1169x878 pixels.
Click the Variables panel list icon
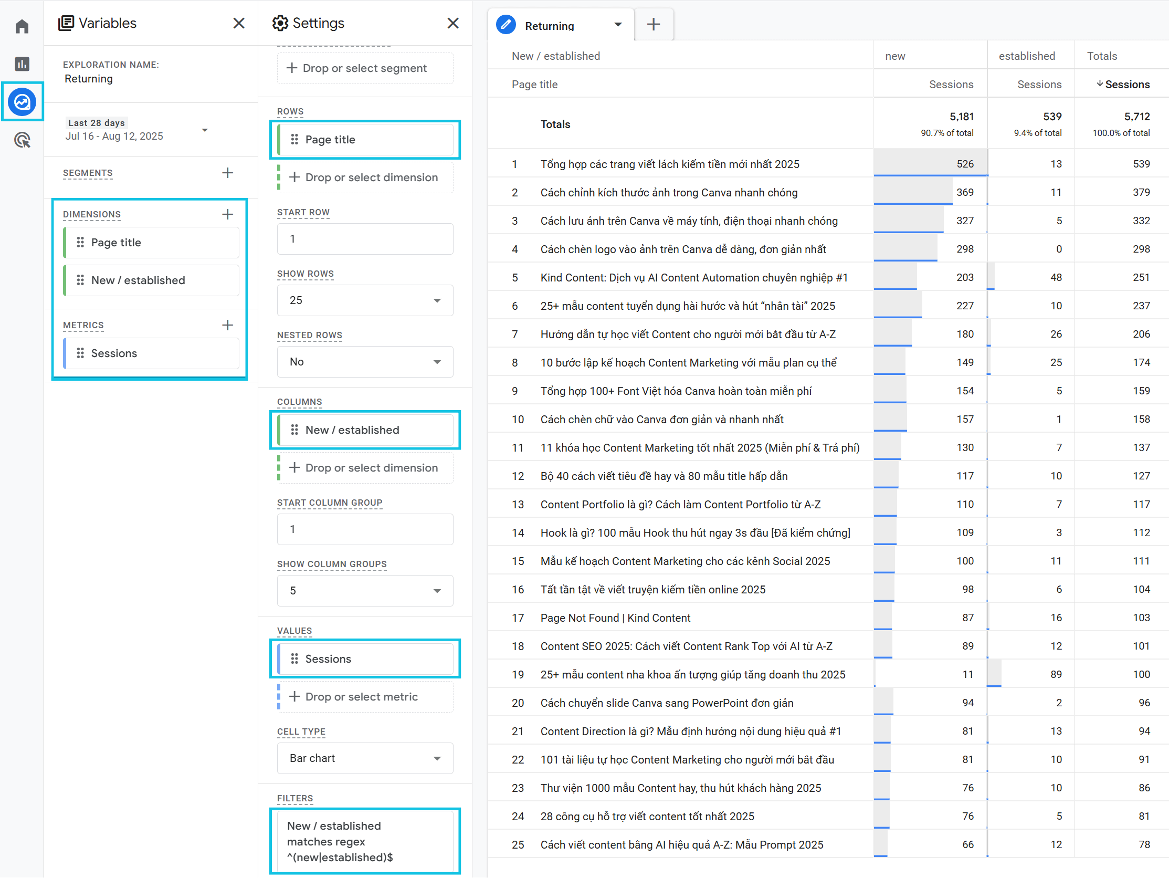(x=67, y=23)
